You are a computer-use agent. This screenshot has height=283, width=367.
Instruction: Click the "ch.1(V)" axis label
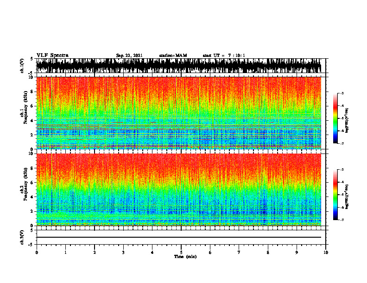(22, 66)
